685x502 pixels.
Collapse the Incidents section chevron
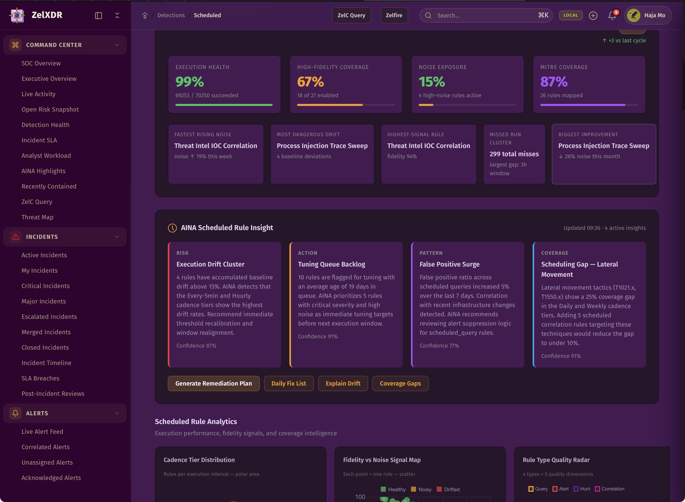click(117, 237)
